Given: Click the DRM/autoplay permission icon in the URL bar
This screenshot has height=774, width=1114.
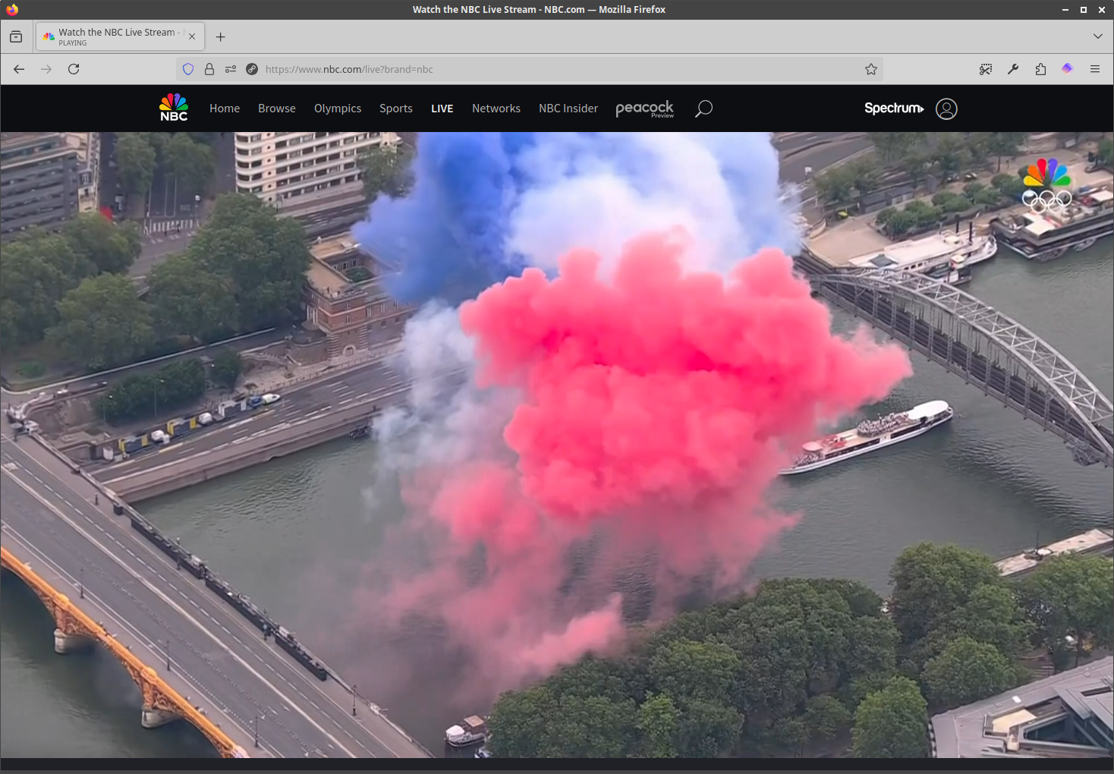Looking at the screenshot, I should pos(252,69).
